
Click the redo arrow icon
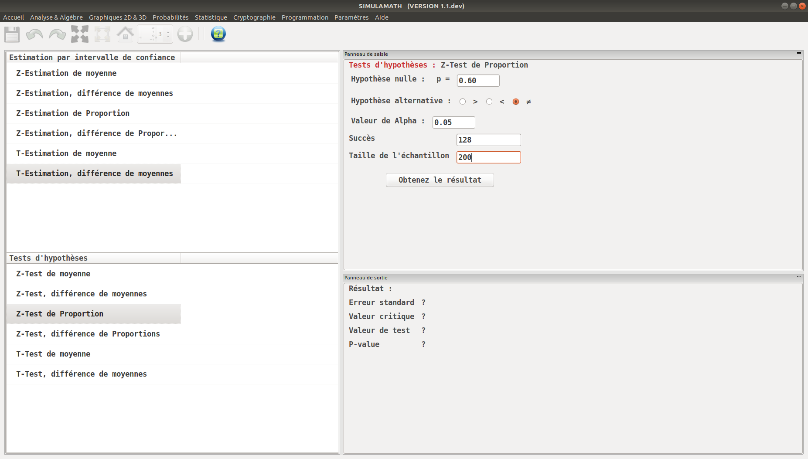coord(57,34)
